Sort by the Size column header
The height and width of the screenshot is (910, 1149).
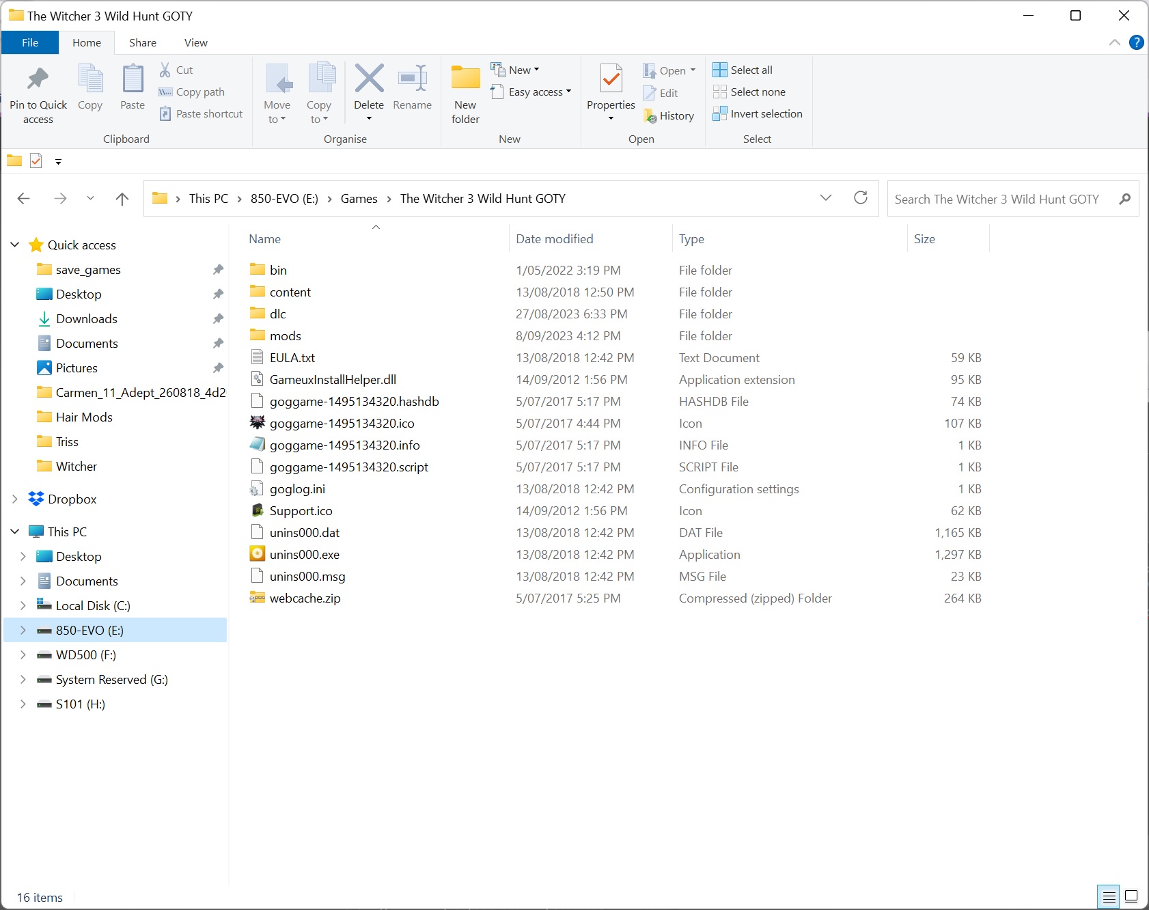pyautogui.click(x=924, y=238)
